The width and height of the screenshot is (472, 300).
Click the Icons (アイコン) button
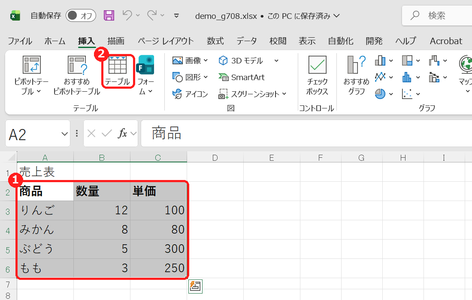pos(190,94)
